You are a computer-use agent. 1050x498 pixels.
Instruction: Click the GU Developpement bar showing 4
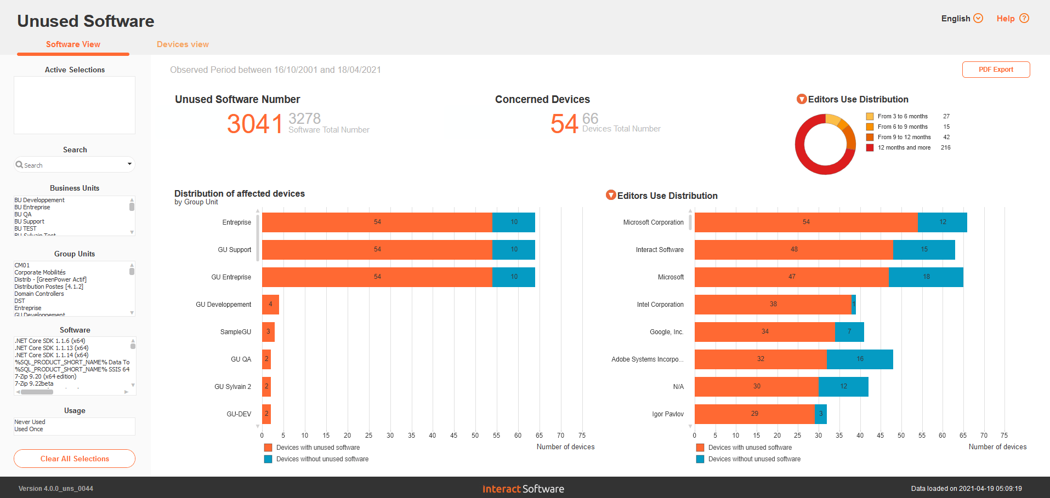(x=270, y=304)
